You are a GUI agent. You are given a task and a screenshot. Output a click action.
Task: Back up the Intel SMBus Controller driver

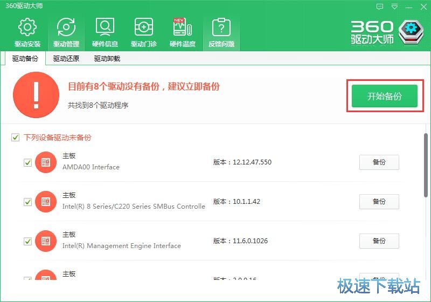379,202
